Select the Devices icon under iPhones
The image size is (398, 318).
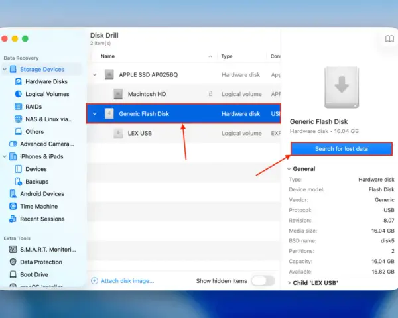coord(19,169)
